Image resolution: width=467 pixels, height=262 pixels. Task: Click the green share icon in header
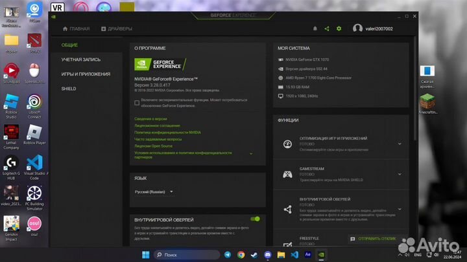tap(326, 29)
